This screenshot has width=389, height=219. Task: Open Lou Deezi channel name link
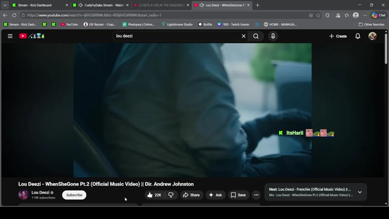coord(40,193)
